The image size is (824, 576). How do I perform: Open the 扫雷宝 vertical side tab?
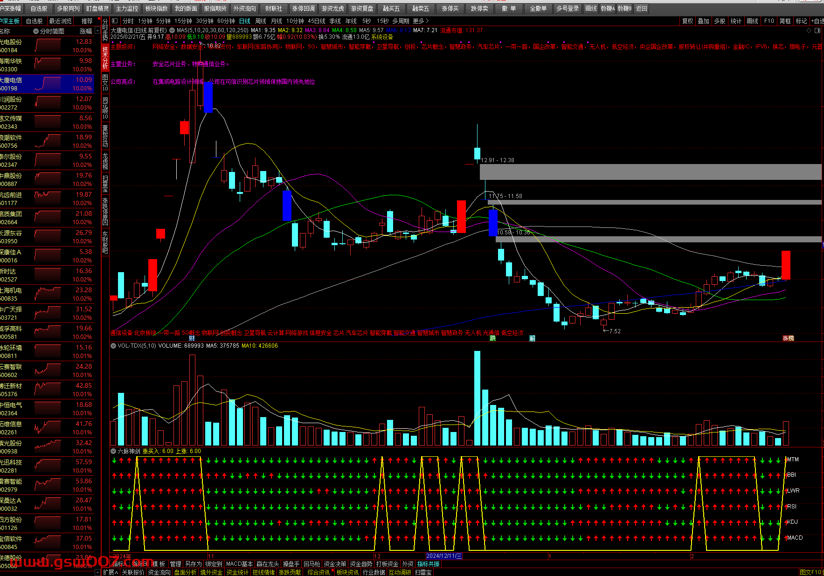[x=105, y=184]
